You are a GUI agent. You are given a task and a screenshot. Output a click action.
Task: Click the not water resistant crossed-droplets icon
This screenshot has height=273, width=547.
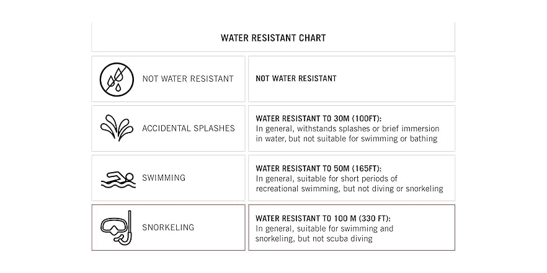pos(117,79)
